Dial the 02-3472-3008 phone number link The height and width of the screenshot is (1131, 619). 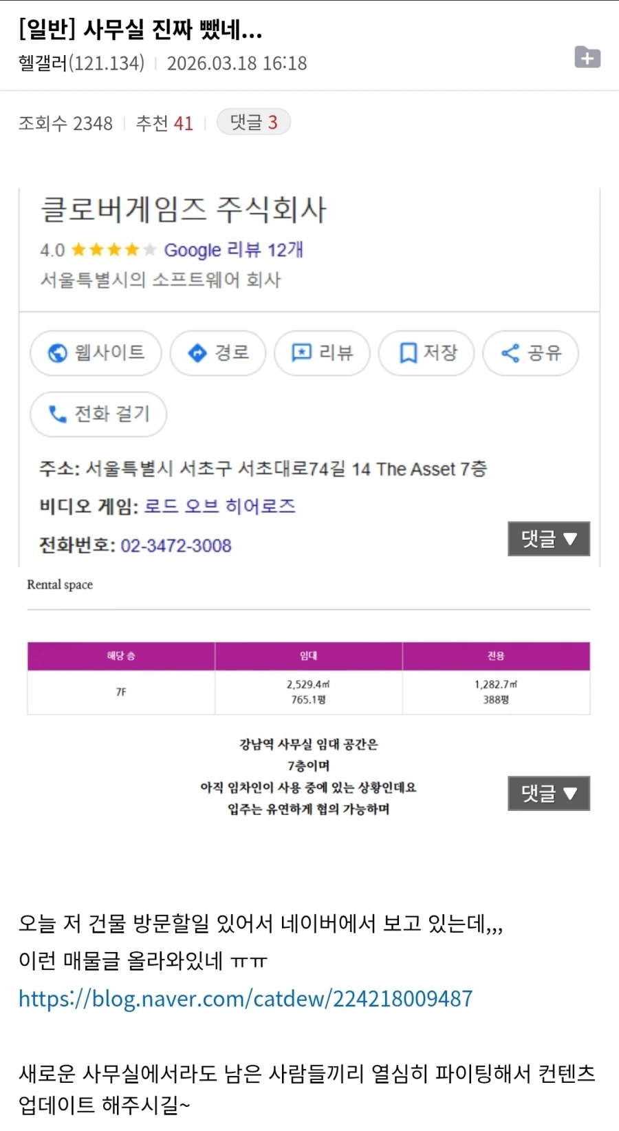click(x=175, y=546)
